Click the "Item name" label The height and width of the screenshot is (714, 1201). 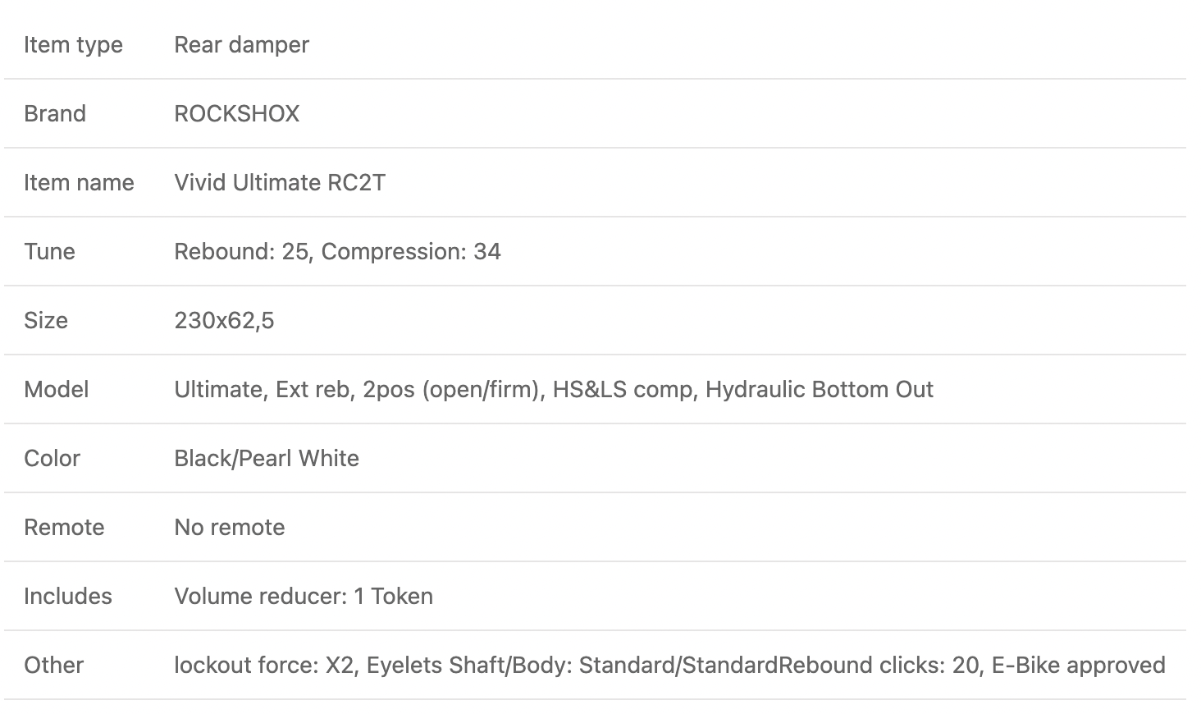[x=79, y=182]
